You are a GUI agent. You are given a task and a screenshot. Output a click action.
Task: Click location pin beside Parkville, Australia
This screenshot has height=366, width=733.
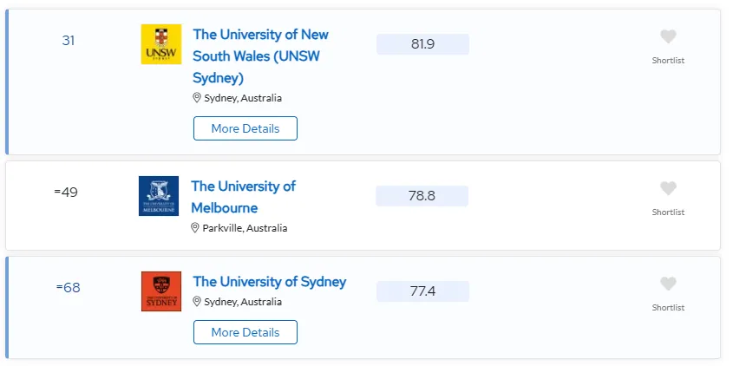tap(195, 228)
